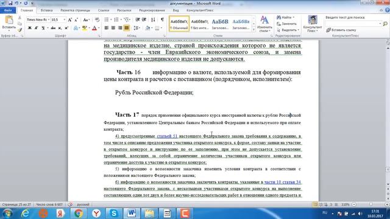Open the font size 10,5 dropdown
This screenshot has width=390, height=219.
click(65, 19)
